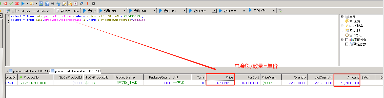
Task: Expand the SQL片段 tree node
Action: (x=342, y=30)
